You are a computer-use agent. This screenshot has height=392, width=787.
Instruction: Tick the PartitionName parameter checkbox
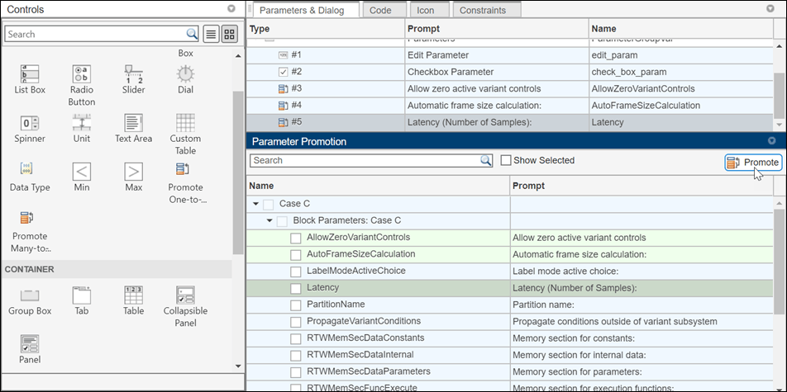coord(296,306)
